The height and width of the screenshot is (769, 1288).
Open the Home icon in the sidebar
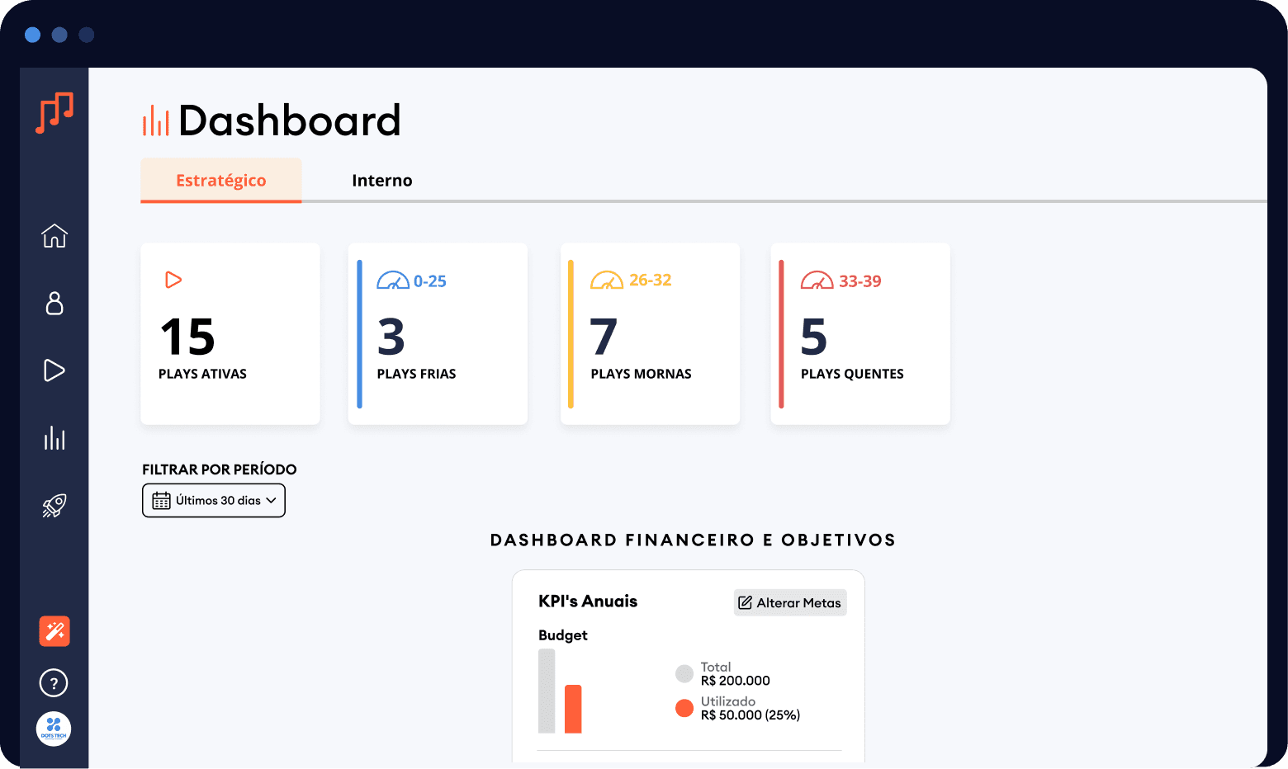click(x=54, y=237)
